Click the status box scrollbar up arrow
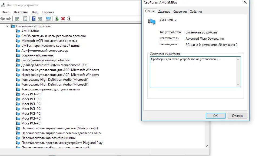259x156 pixels. click(x=238, y=59)
